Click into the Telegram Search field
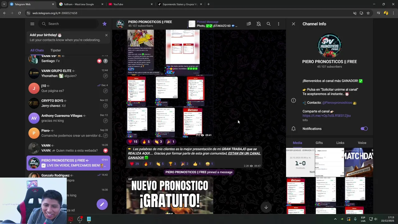Image resolution: width=398 pixels, height=224 pixels. tap(68, 24)
